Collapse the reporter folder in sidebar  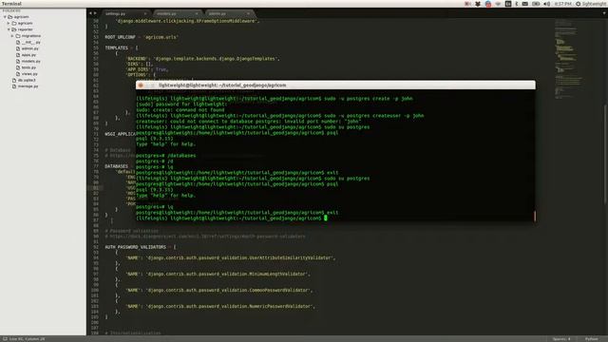9,29
